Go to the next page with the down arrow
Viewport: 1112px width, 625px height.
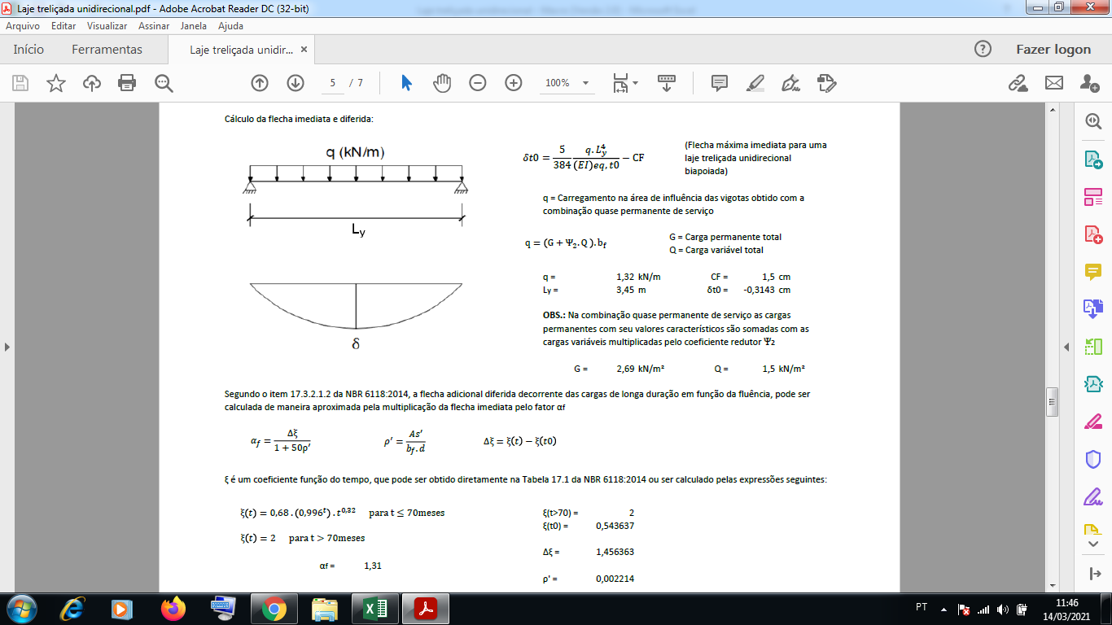[296, 83]
